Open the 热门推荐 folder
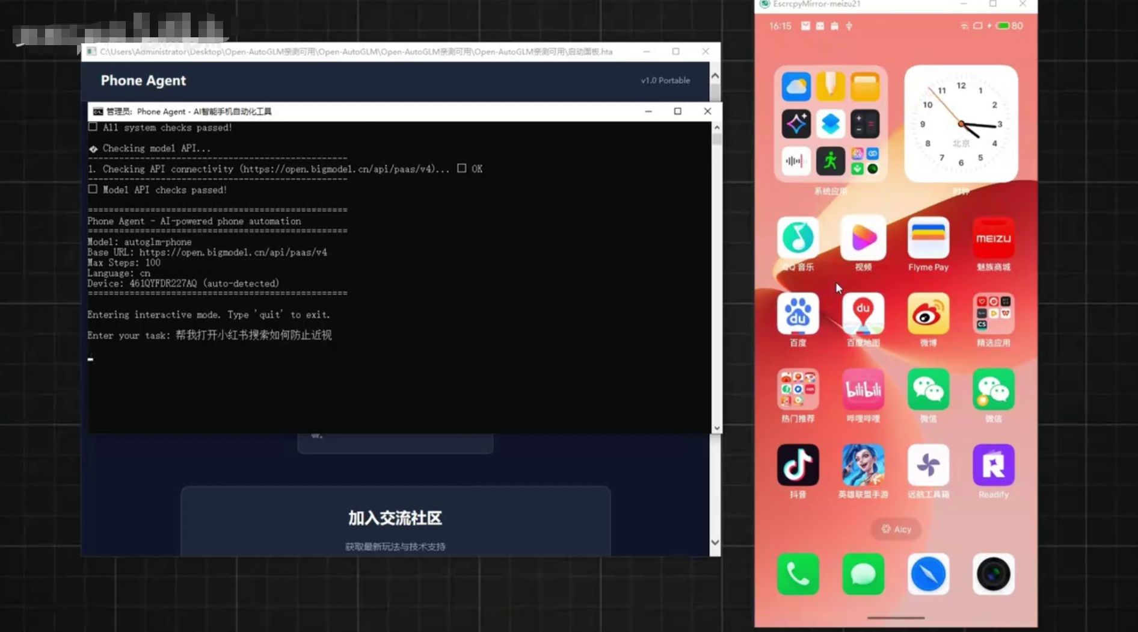Viewport: 1138px width, 632px height. (798, 389)
